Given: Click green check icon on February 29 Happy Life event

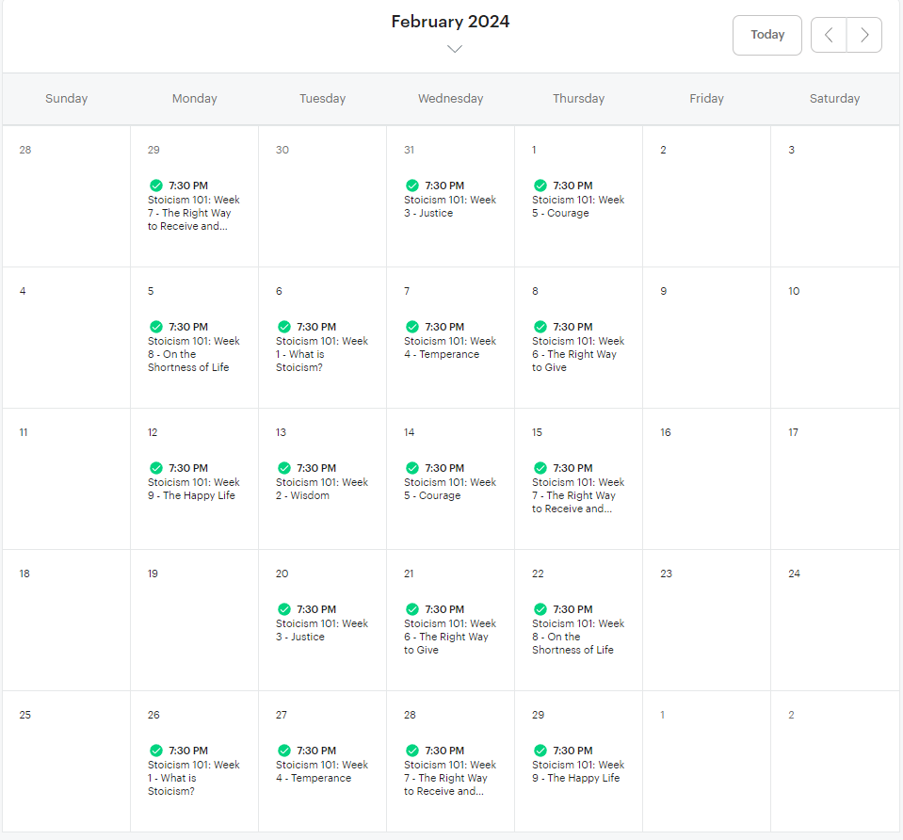Looking at the screenshot, I should tap(540, 751).
